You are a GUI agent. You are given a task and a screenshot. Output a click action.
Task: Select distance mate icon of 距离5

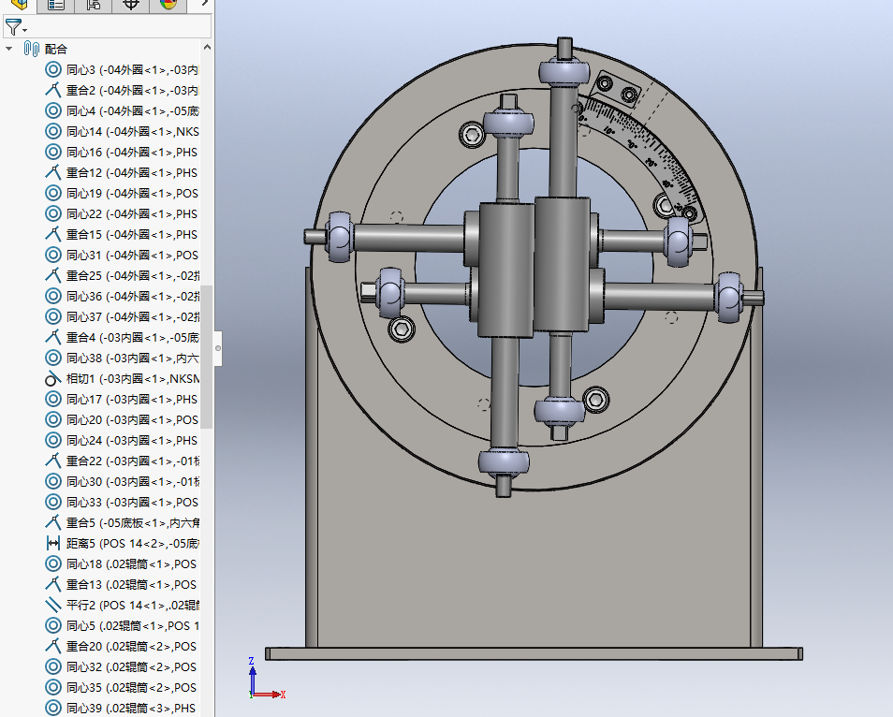[53, 543]
